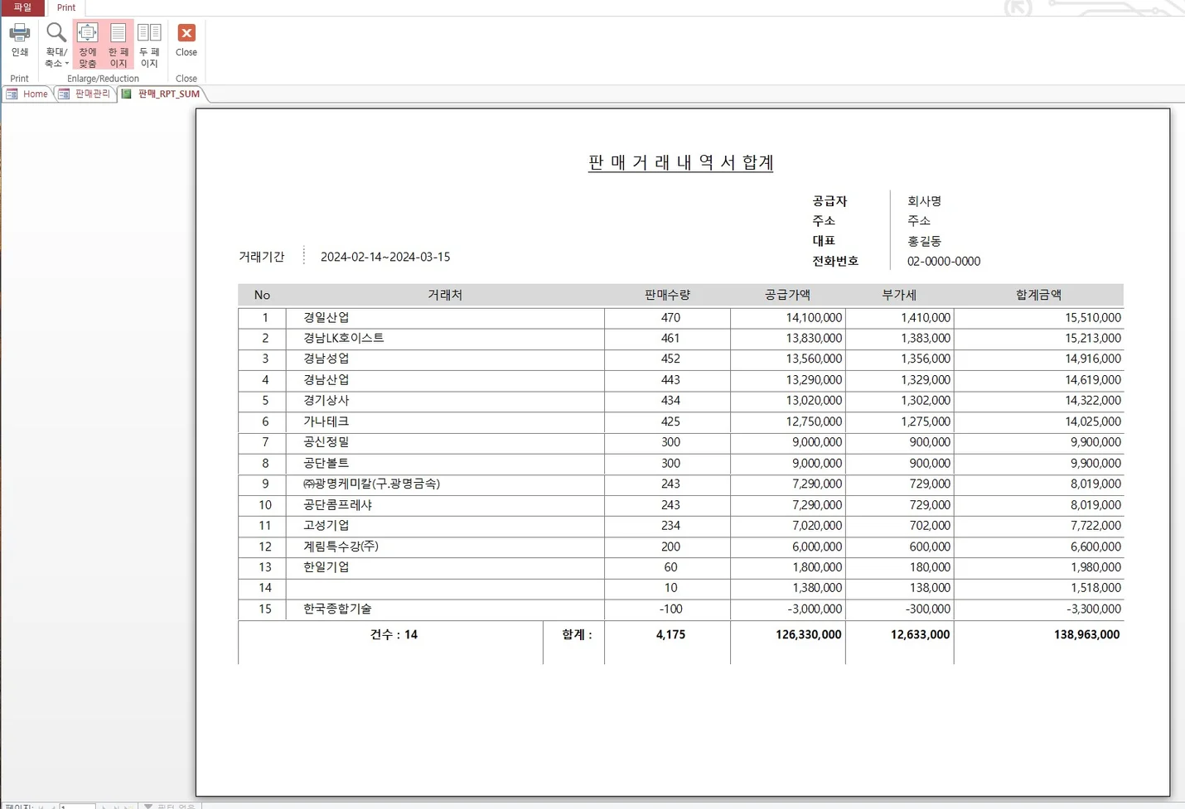Click the 부가세 column header
This screenshot has height=809, width=1185.
click(x=899, y=295)
